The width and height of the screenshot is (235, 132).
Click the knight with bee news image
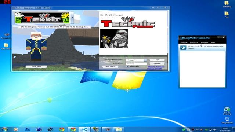114,38
